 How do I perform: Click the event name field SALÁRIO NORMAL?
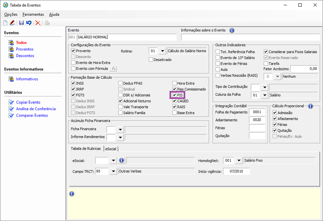tap(127, 37)
